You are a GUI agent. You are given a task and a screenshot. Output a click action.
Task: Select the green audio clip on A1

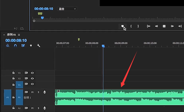[x=119, y=97]
